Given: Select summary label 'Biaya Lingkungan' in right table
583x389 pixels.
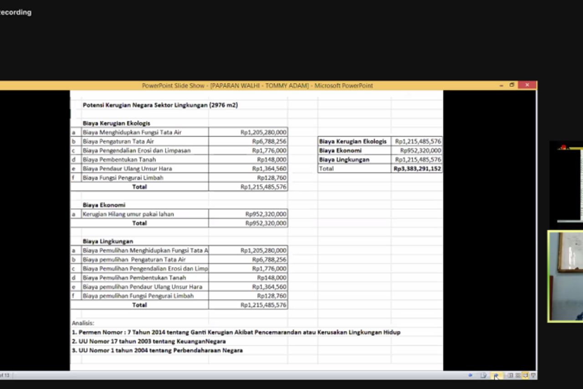Looking at the screenshot, I should point(354,160).
